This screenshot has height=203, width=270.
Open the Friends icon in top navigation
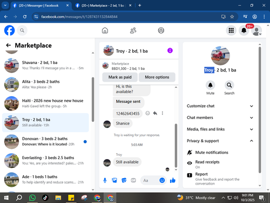pos(133,30)
